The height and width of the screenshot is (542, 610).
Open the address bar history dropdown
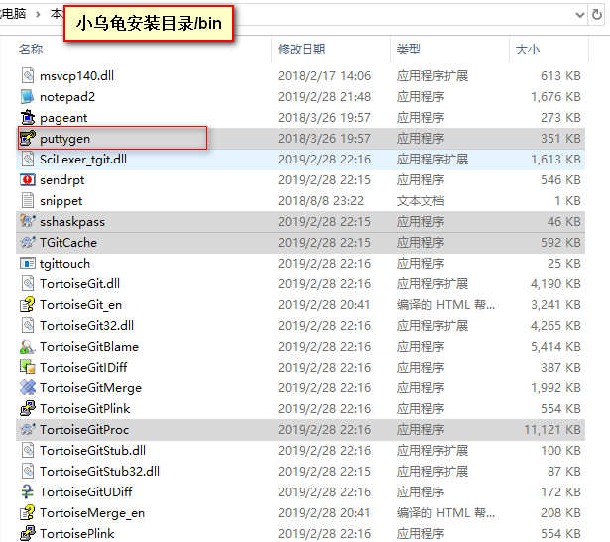click(579, 15)
